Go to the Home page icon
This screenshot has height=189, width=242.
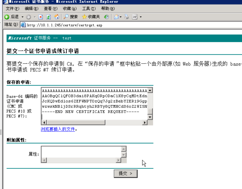(x=57, y=17)
